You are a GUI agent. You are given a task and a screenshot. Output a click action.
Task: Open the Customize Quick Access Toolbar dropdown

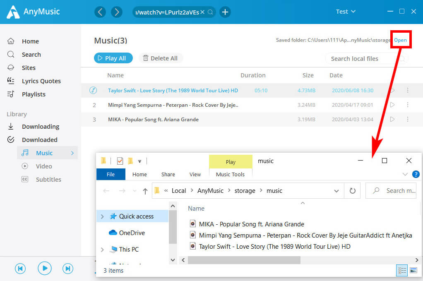[140, 161]
